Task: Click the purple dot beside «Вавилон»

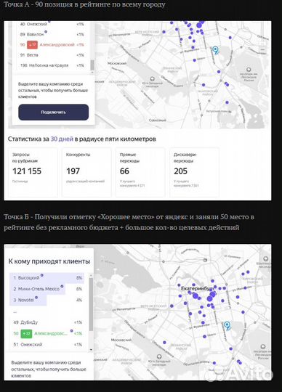Action: point(46,32)
